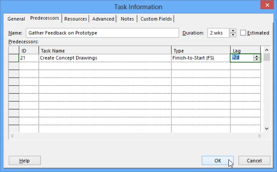
Task: Click the Duration field showing 2 wks
Action: 218,33
